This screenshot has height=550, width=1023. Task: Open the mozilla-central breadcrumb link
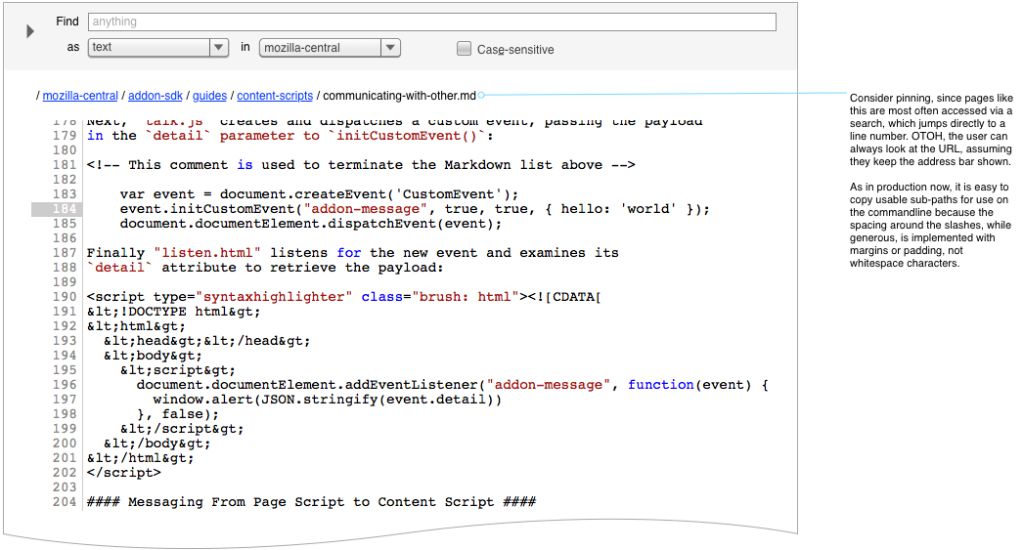click(80, 96)
